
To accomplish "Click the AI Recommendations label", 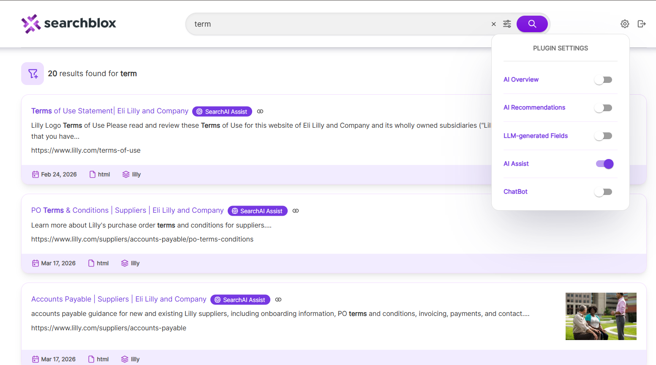I will (x=534, y=107).
